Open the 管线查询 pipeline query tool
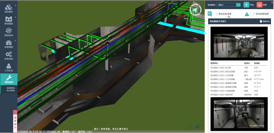274x133 pixels. click(x=9, y=31)
